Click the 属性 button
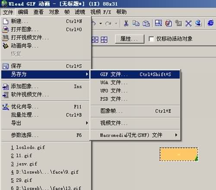216x190 pixels. [x=129, y=39]
